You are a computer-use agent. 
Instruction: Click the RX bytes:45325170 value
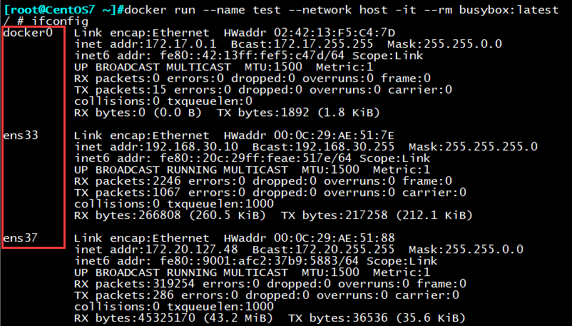135,318
